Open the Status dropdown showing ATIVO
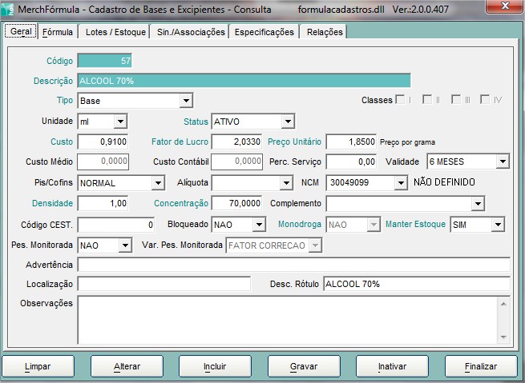The height and width of the screenshot is (383, 525). click(x=288, y=122)
